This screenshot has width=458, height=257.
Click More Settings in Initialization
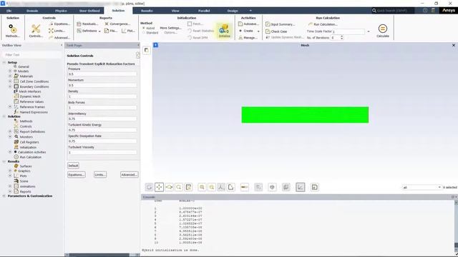(170, 28)
